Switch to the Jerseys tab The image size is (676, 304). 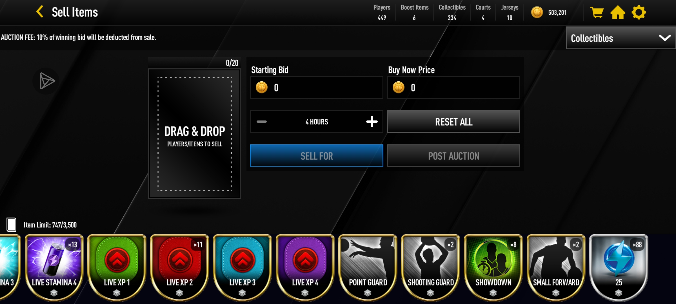[510, 12]
